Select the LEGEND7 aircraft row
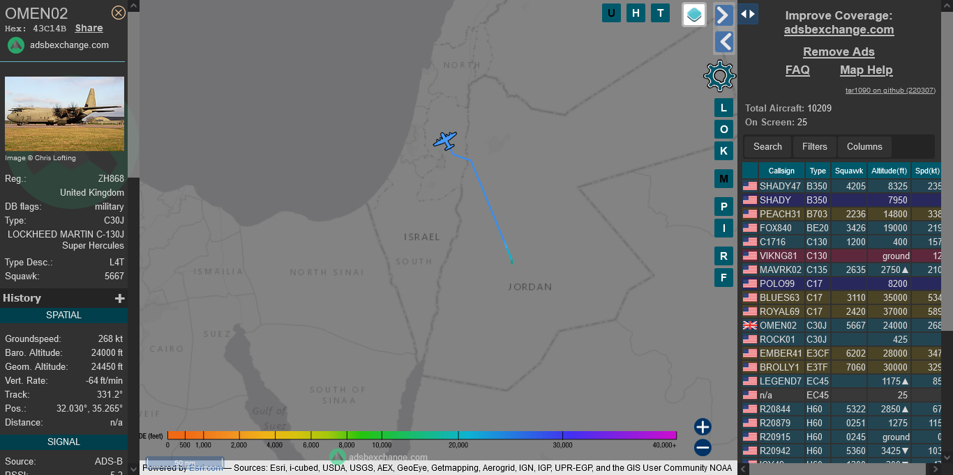The width and height of the screenshot is (953, 475). (841, 381)
